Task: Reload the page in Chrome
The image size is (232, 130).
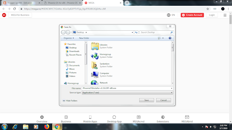Action: [14, 9]
